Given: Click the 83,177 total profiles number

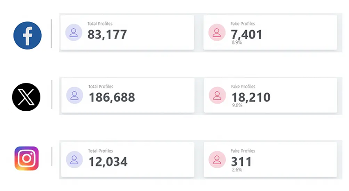Looking at the screenshot, I should 107,34.
